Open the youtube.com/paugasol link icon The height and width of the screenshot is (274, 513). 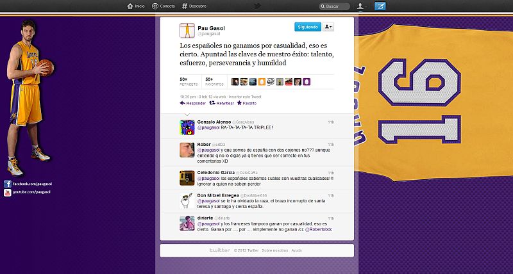(7, 191)
